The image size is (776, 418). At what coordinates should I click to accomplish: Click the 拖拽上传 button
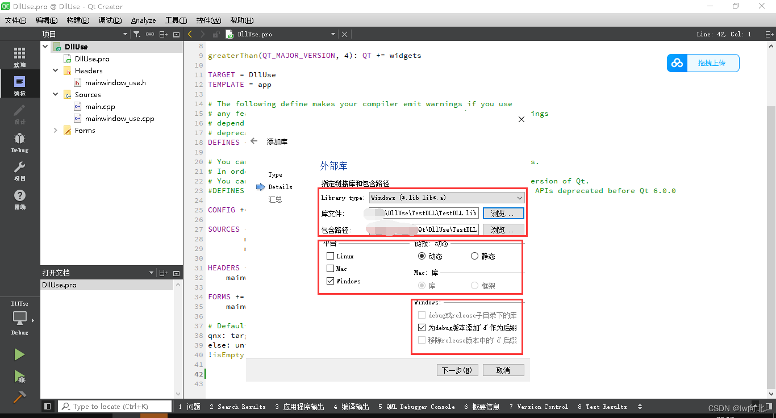(x=703, y=63)
